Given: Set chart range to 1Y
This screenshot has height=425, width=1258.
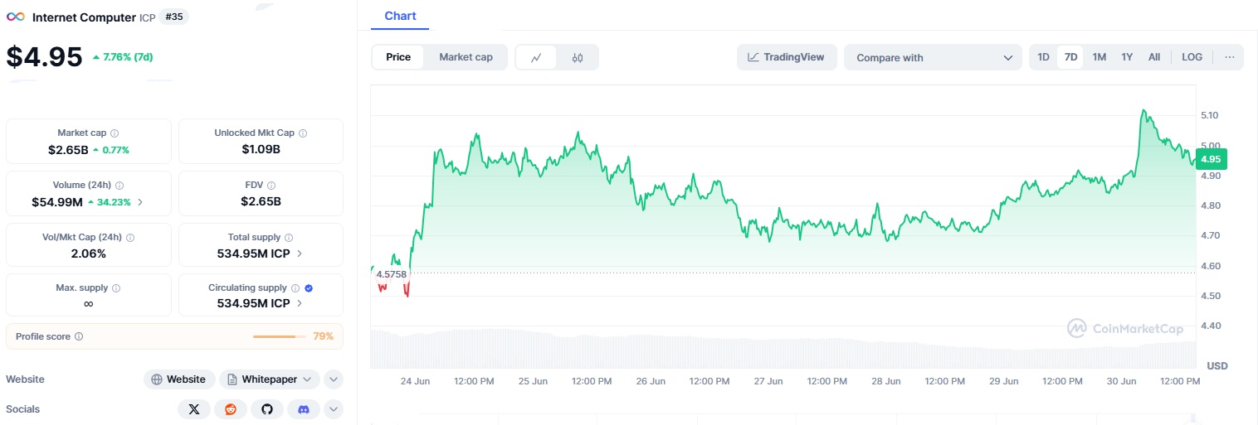Looking at the screenshot, I should [1127, 57].
